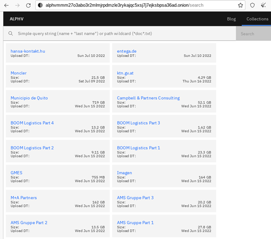The image size is (271, 239).
Task: Click the new identity broom icon
Action: (x=263, y=5)
